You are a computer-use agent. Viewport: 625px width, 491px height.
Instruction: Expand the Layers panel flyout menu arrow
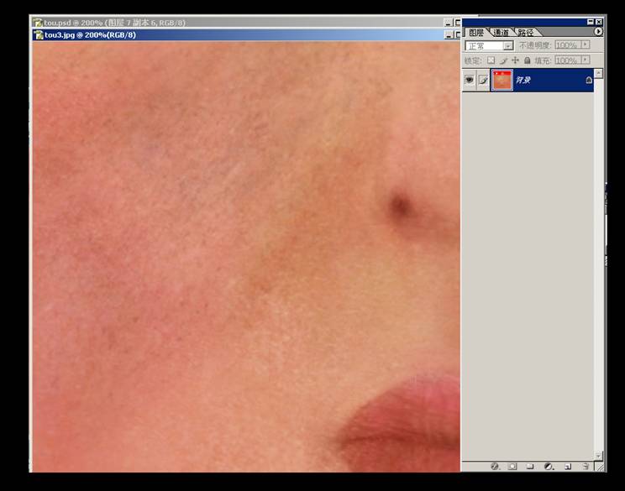pos(598,32)
